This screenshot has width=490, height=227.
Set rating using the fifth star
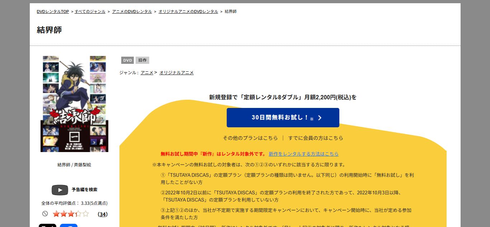point(86,214)
